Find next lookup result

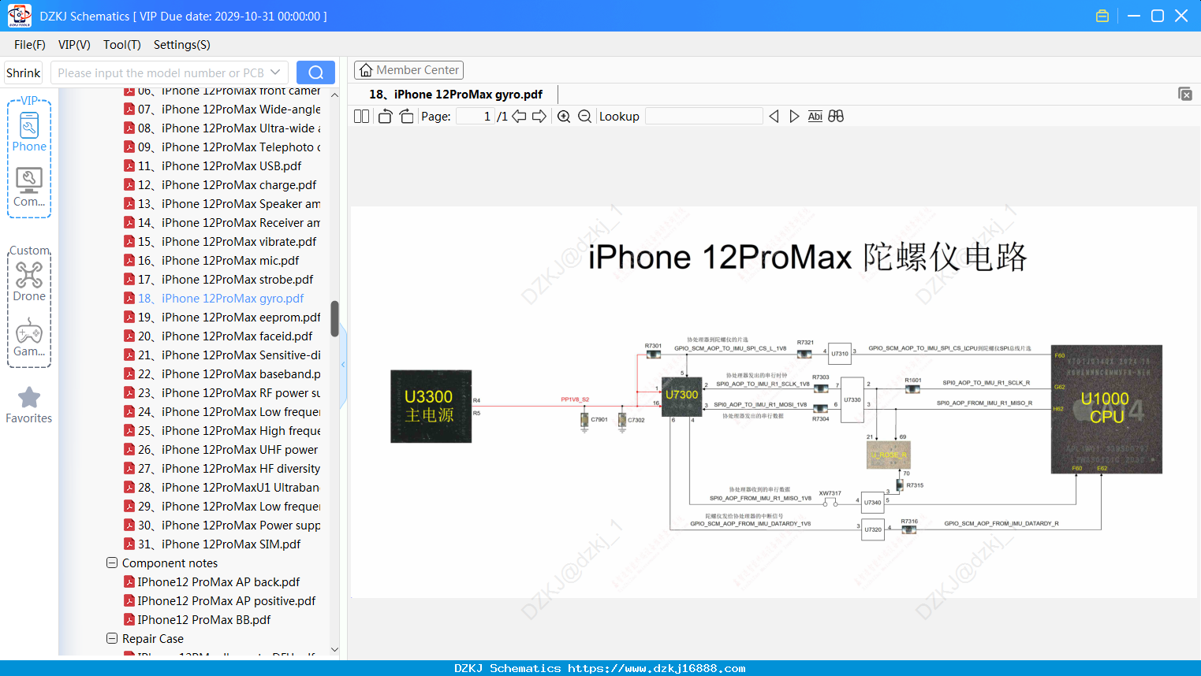coord(794,117)
